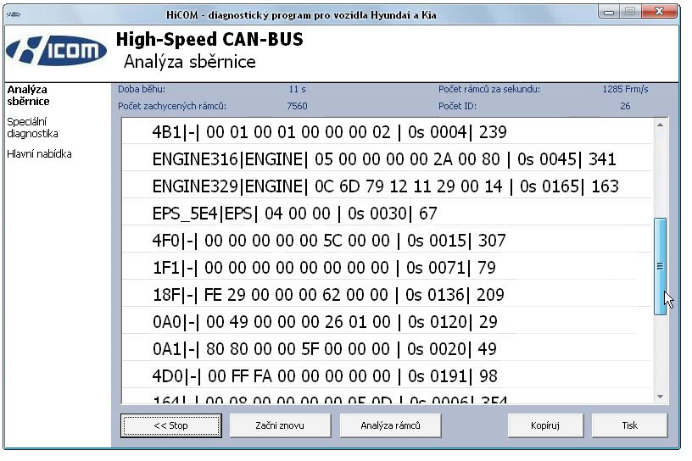Click the scroll up arrow of frame list
The height and width of the screenshot is (461, 692).
pyautogui.click(x=661, y=125)
